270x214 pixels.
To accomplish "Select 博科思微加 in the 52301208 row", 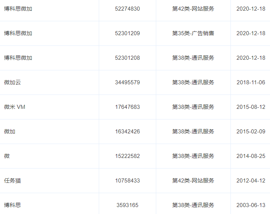I will (x=18, y=58).
